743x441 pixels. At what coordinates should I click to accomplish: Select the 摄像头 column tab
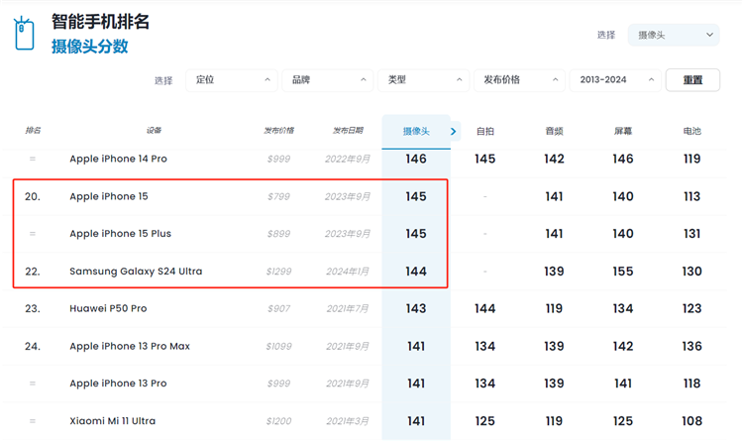(416, 132)
